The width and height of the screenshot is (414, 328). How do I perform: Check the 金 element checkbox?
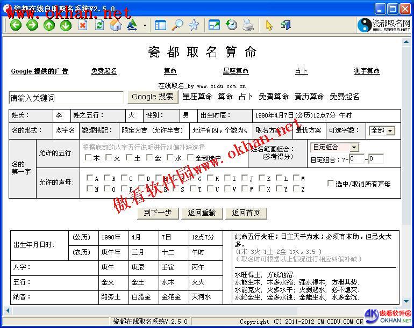pos(149,158)
